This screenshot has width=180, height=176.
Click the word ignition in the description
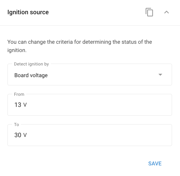coord(17,50)
